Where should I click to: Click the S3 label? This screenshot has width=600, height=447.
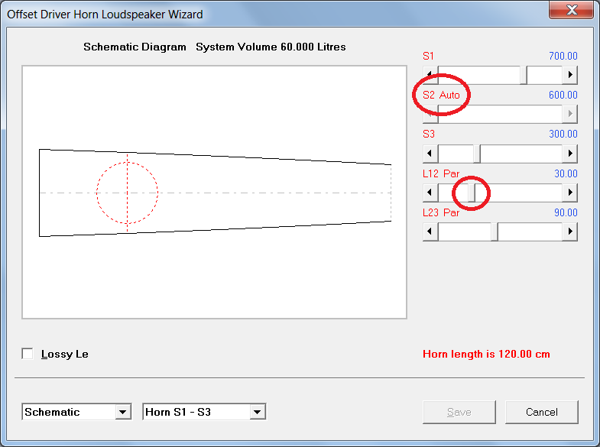coord(429,134)
